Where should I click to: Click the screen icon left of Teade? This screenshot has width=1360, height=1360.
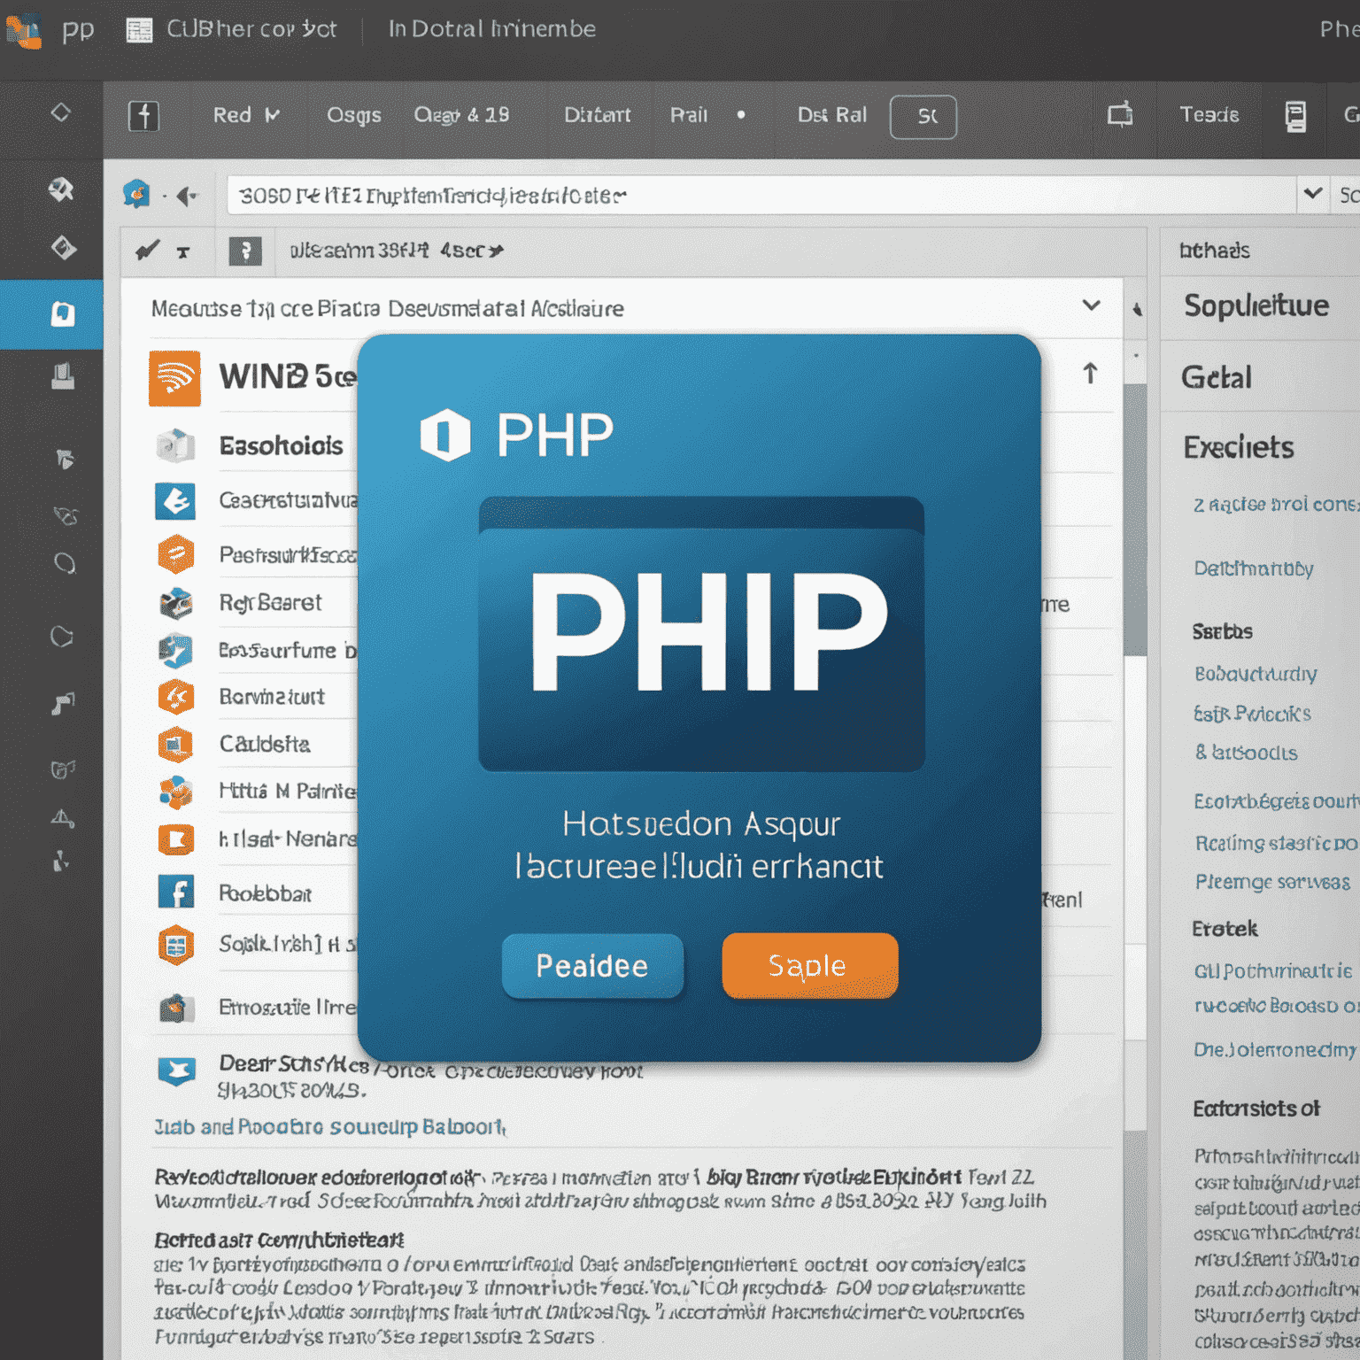click(1120, 115)
